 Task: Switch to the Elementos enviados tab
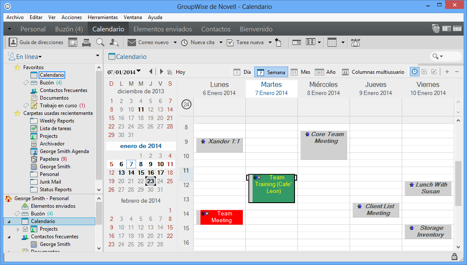[163, 29]
